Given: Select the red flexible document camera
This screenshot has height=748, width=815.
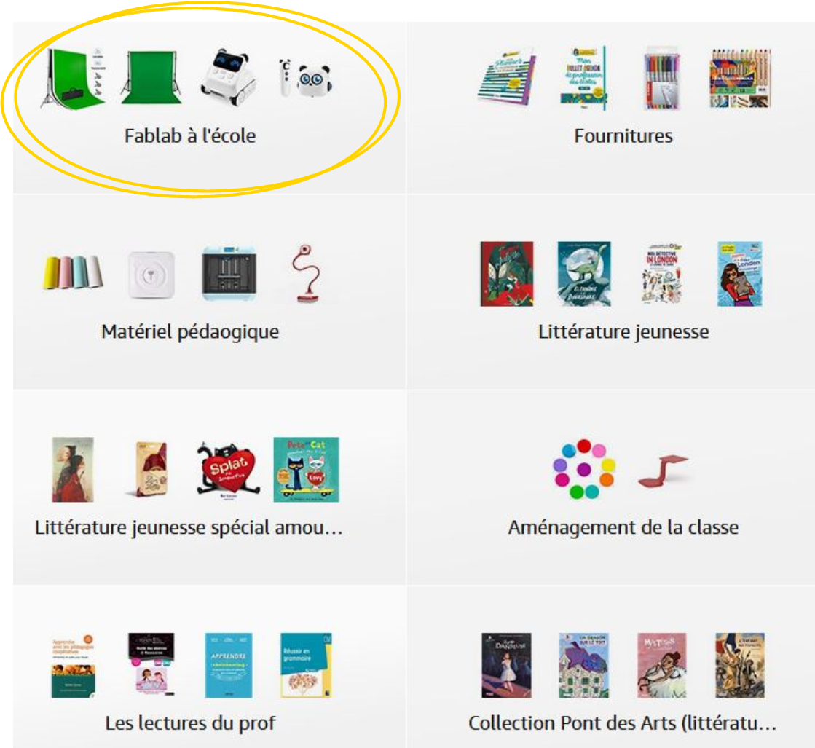Looking at the screenshot, I should point(307,274).
